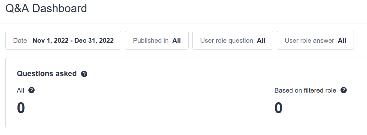Click the Published in label text
This screenshot has width=367, height=135.
point(151,41)
